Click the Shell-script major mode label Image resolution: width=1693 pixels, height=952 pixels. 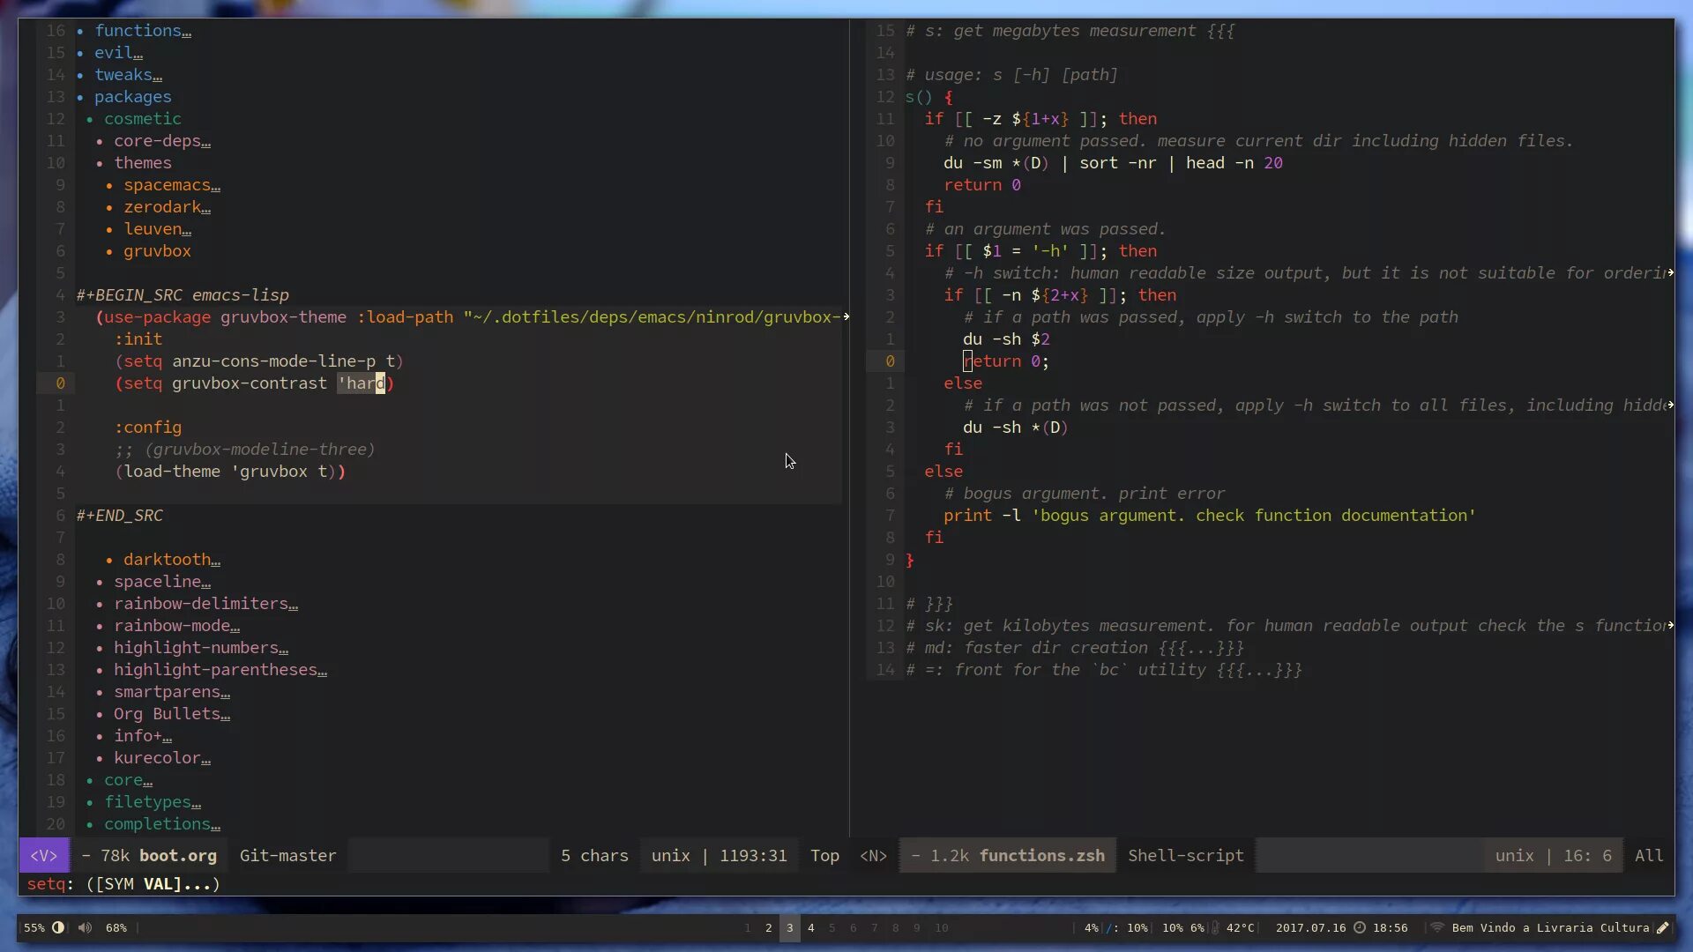(1185, 856)
